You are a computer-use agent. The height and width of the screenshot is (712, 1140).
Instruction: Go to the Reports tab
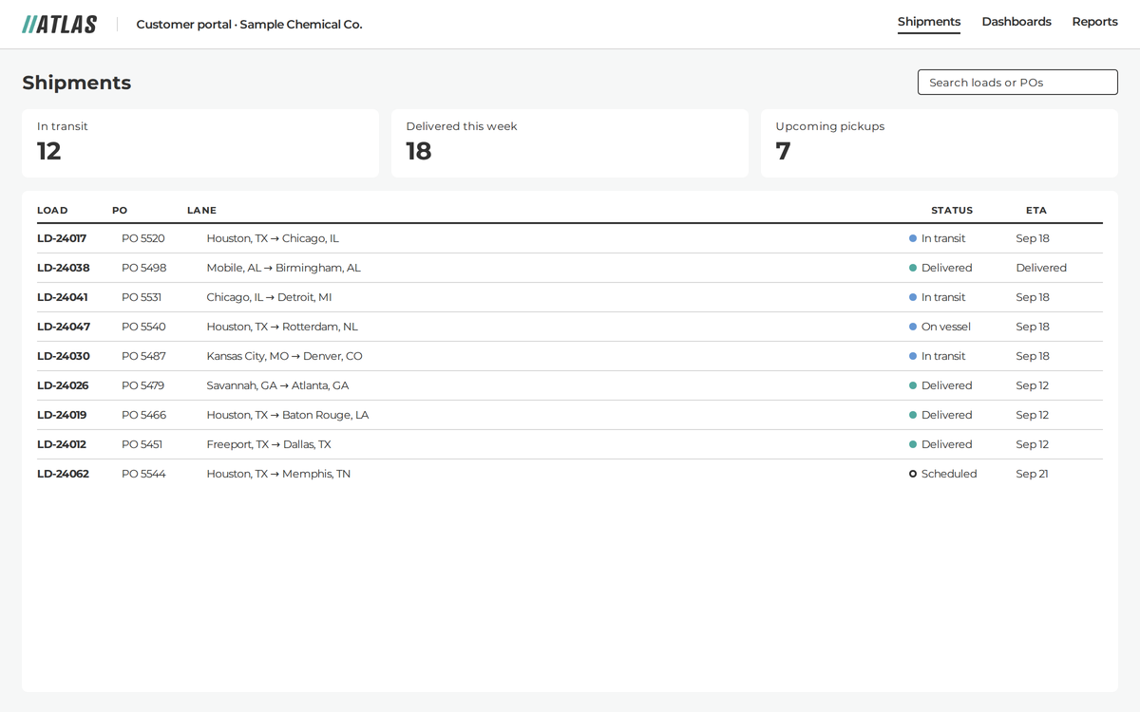(x=1094, y=22)
